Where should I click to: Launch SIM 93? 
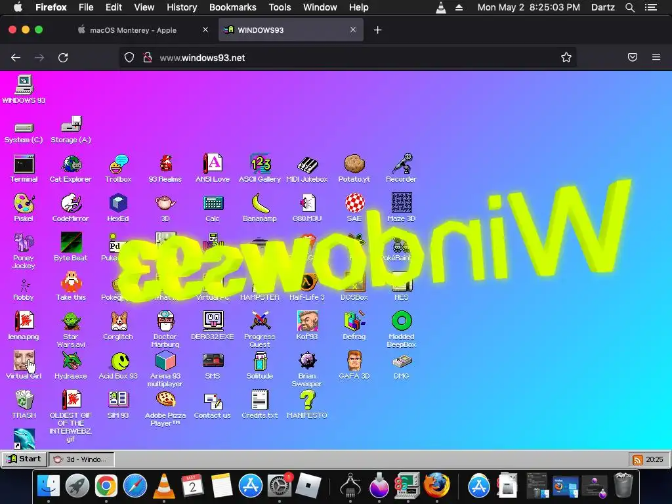(118, 400)
